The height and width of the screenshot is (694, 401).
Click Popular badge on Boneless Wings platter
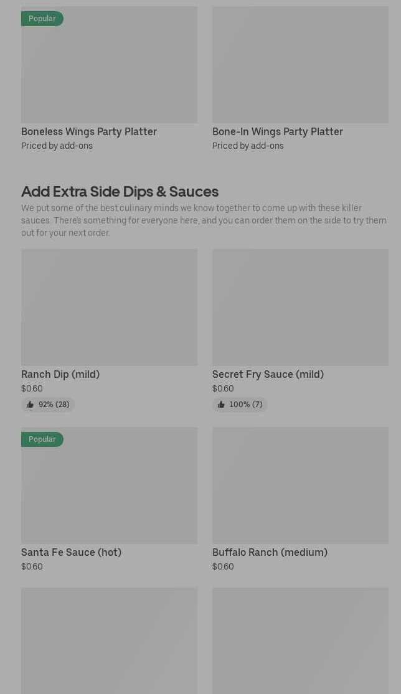click(x=42, y=19)
